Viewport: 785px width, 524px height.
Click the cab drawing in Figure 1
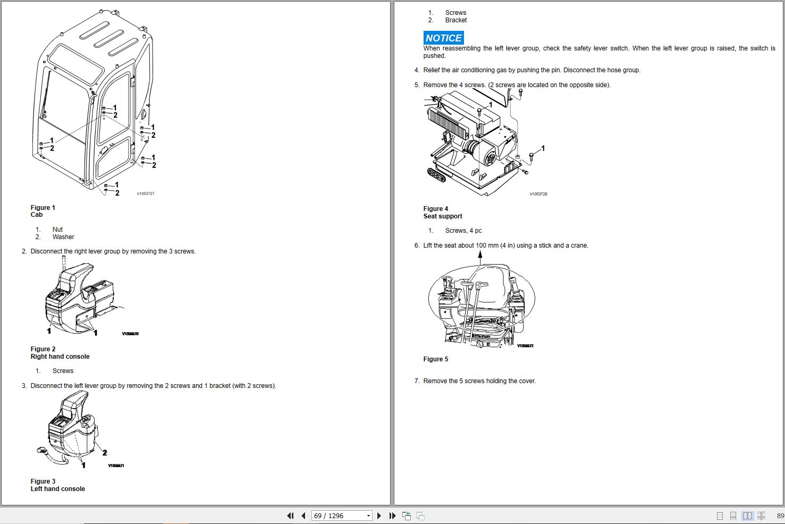click(x=94, y=104)
